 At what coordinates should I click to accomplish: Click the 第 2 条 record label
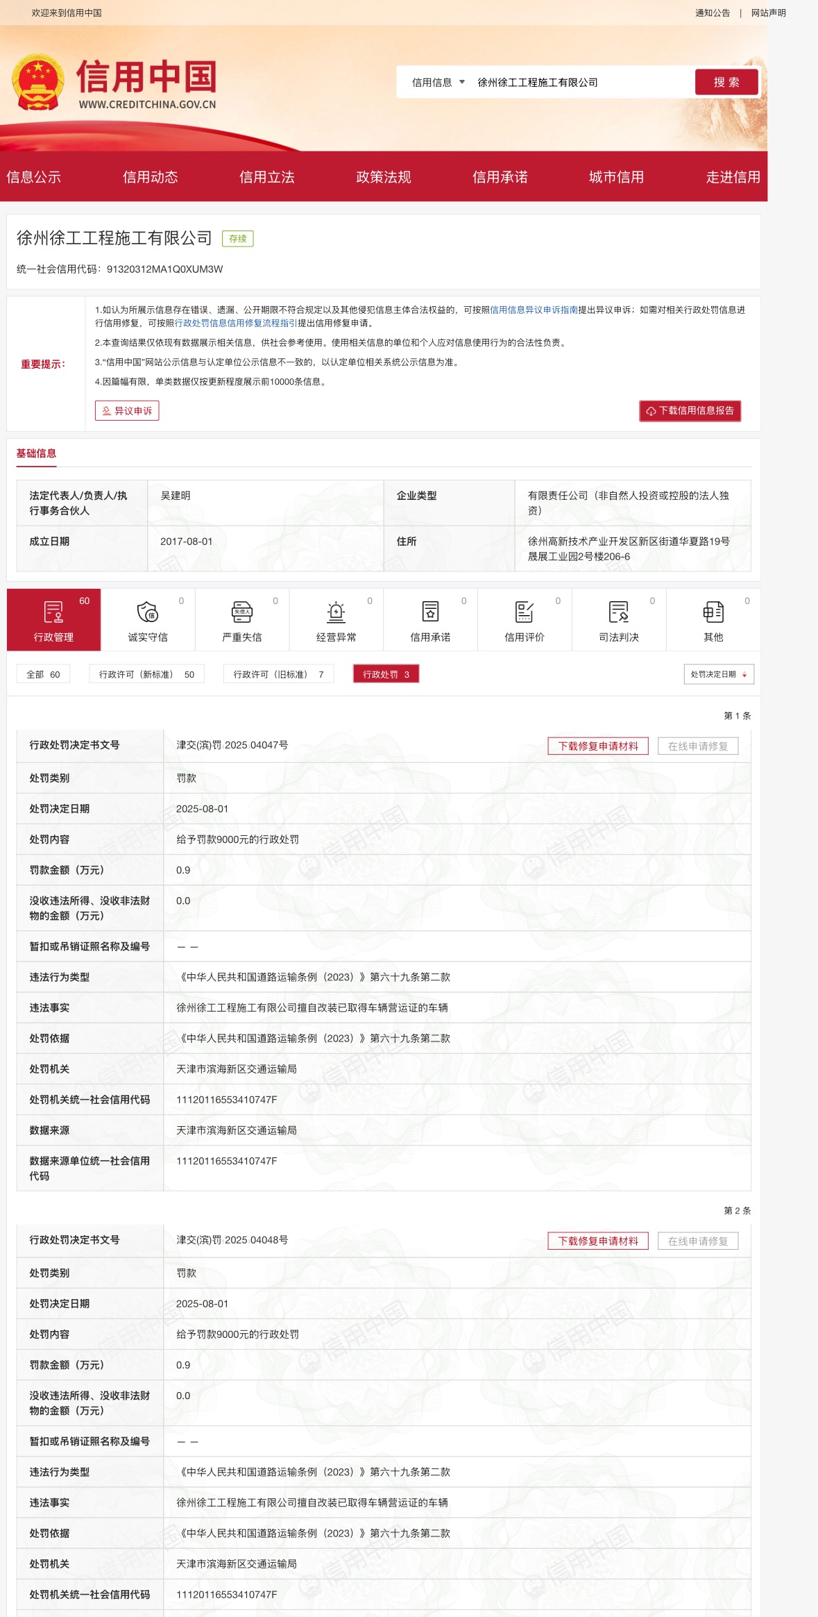coord(738,1211)
